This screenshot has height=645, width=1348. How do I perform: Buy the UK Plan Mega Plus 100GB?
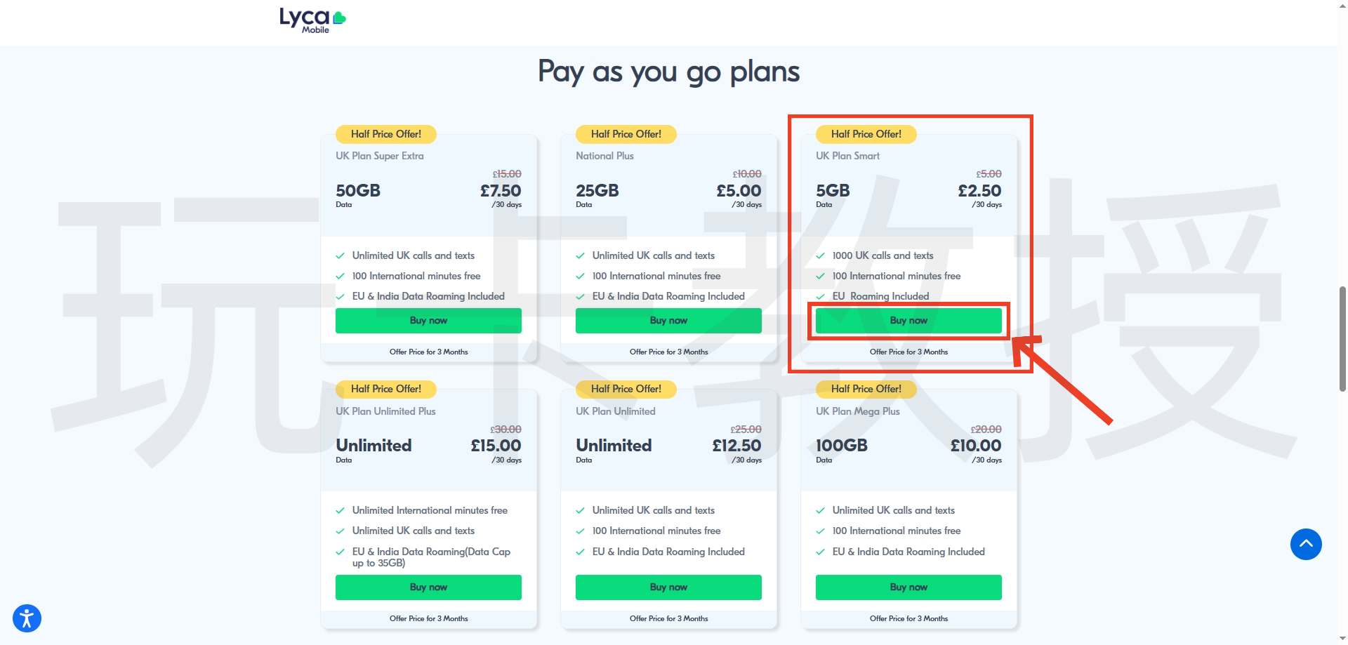pyautogui.click(x=908, y=587)
